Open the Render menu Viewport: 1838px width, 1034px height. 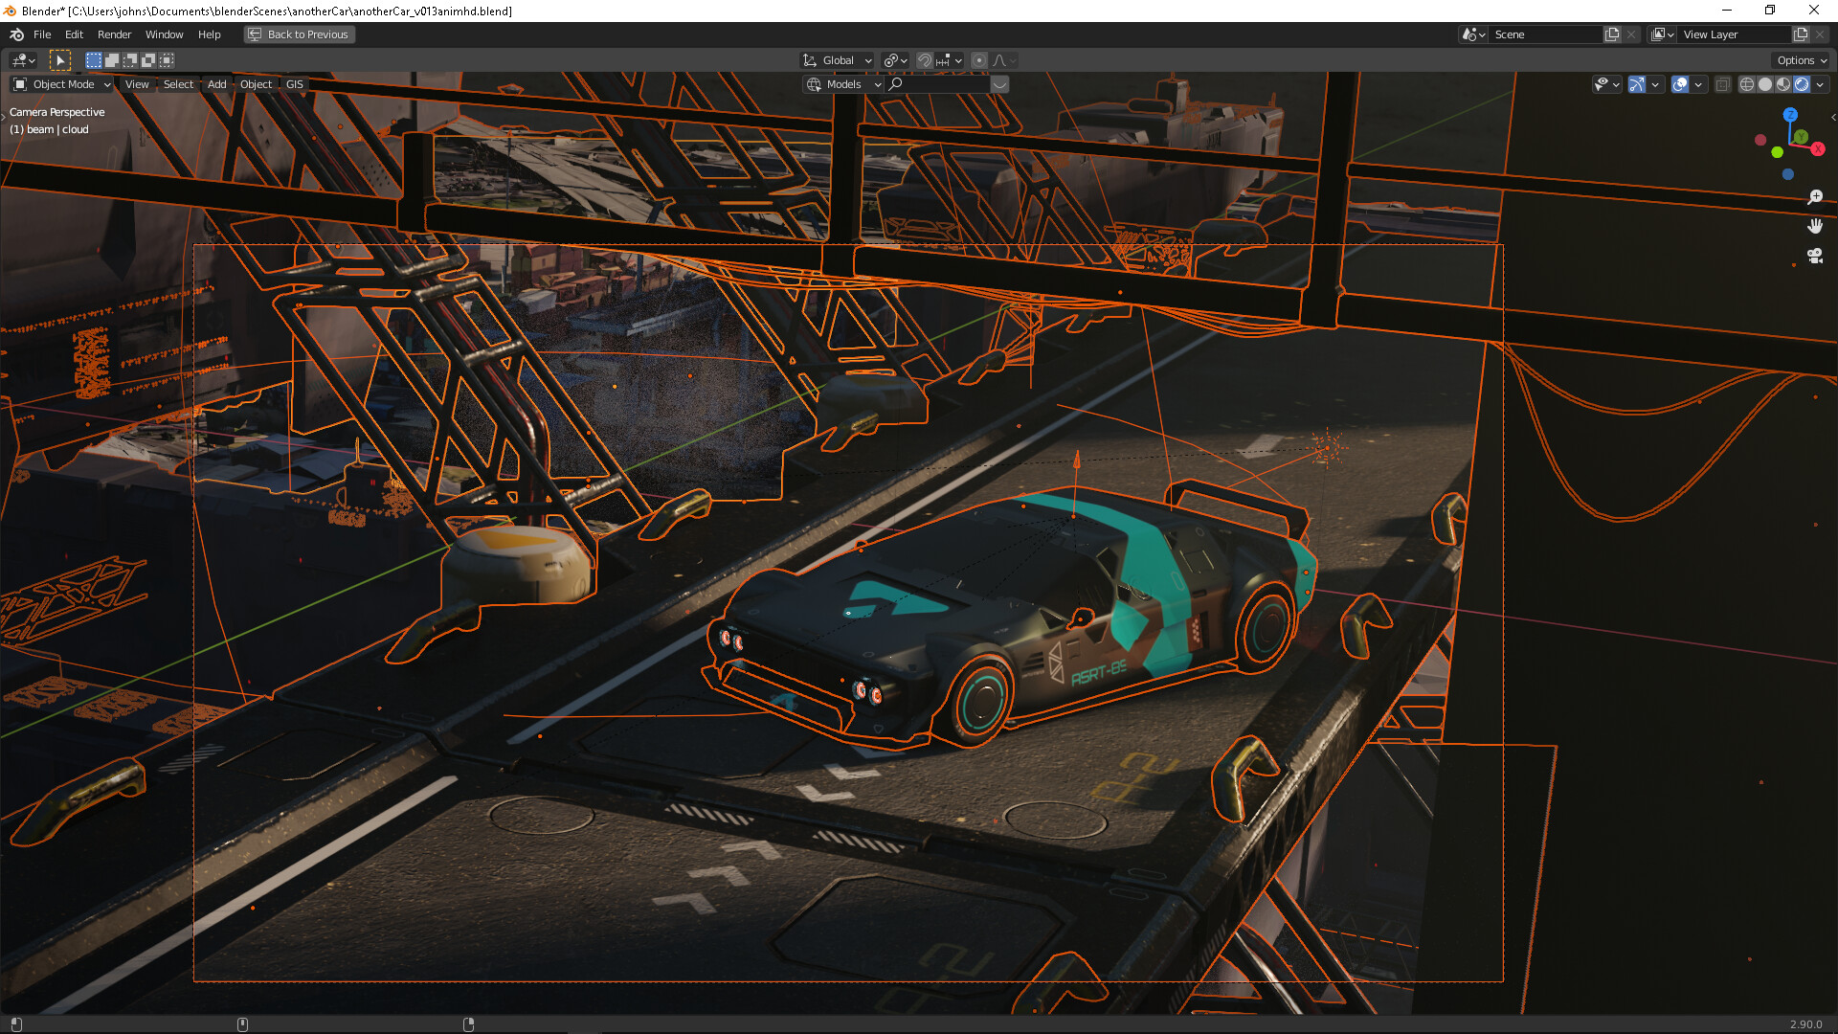tap(114, 34)
